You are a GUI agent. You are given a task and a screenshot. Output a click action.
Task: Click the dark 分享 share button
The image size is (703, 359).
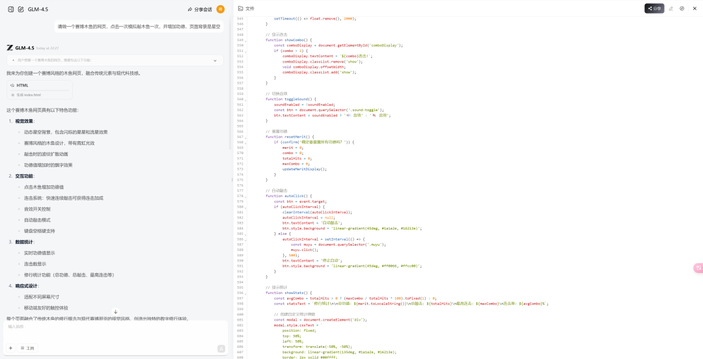(x=654, y=8)
